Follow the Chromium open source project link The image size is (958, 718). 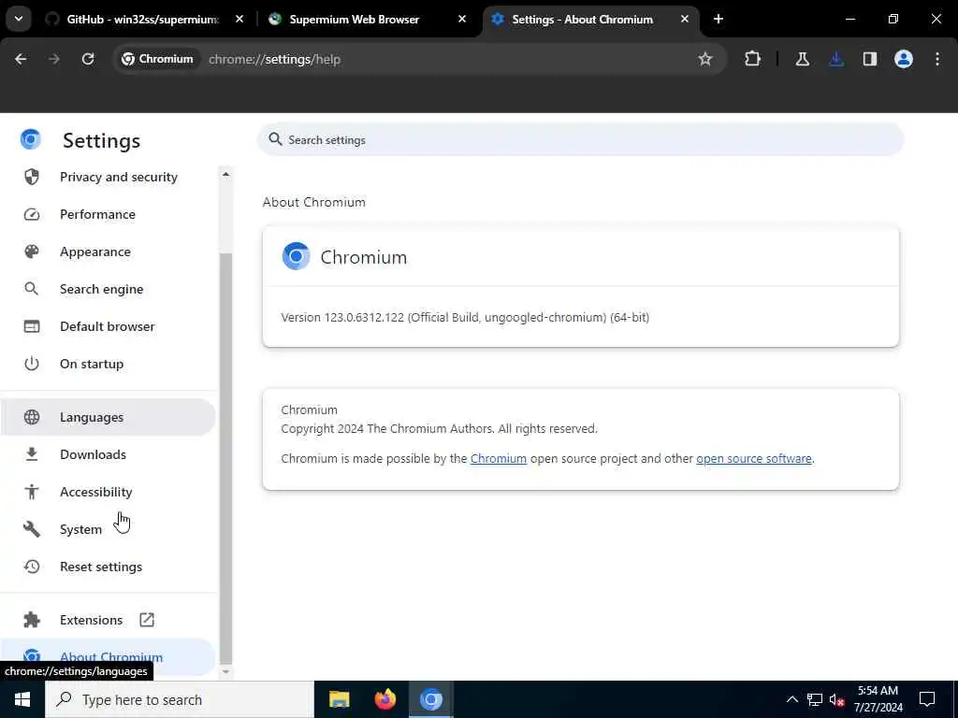499,458
